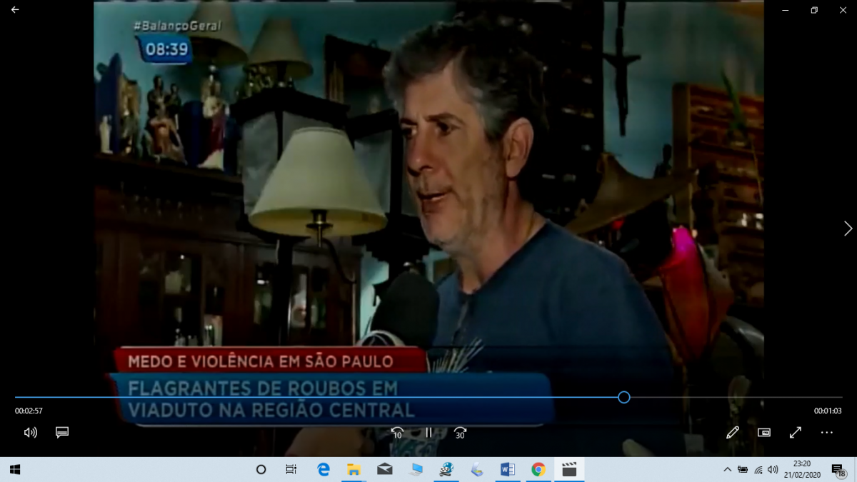Open the scanner app on taskbar
The image size is (857, 482).
[x=477, y=469]
